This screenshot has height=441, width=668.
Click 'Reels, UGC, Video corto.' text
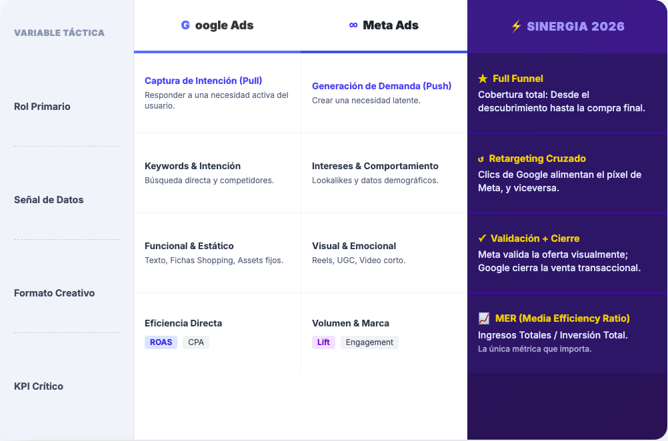click(359, 260)
